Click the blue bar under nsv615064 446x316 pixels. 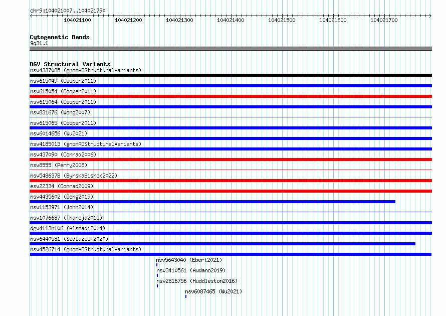pos(231,107)
